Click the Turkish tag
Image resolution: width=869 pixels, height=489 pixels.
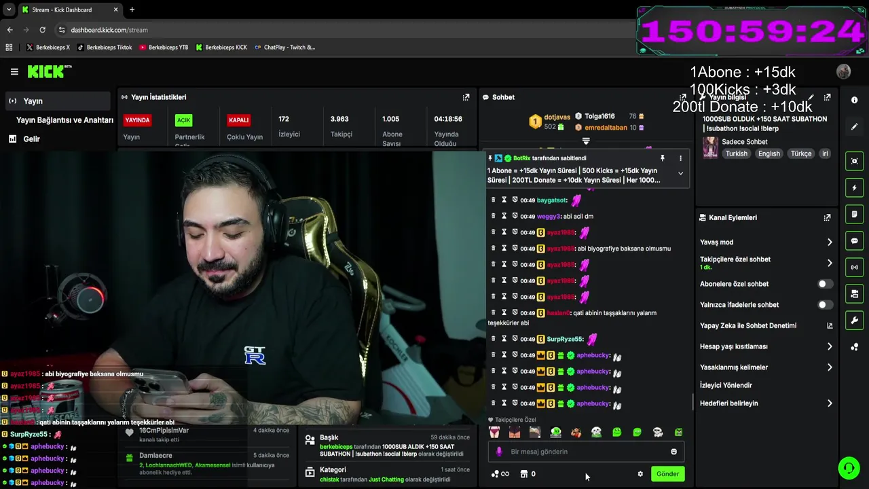[736, 153]
